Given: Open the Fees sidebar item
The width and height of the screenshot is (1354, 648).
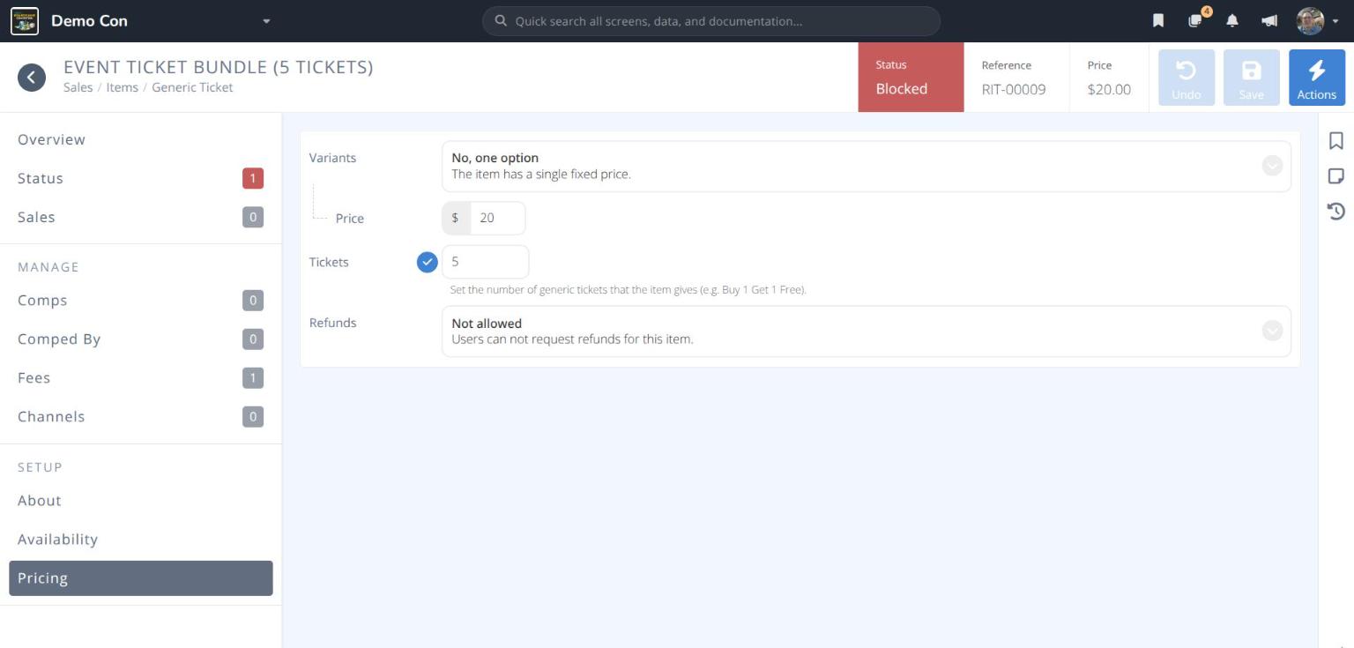Looking at the screenshot, I should click(x=141, y=377).
